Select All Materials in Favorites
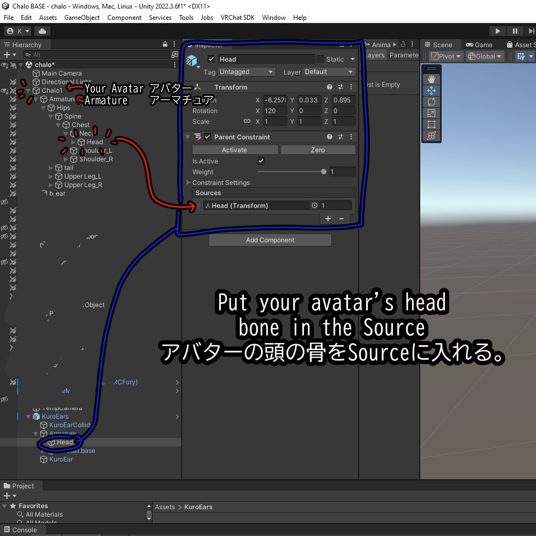Image resolution: width=536 pixels, height=536 pixels. pos(44,515)
